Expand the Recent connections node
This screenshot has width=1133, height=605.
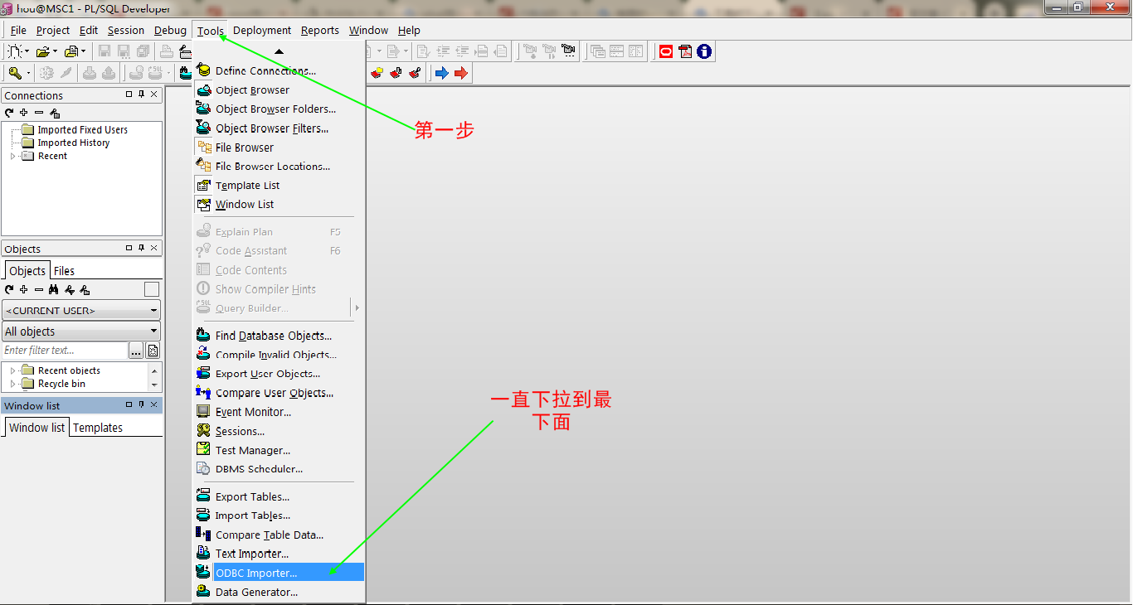[12, 156]
